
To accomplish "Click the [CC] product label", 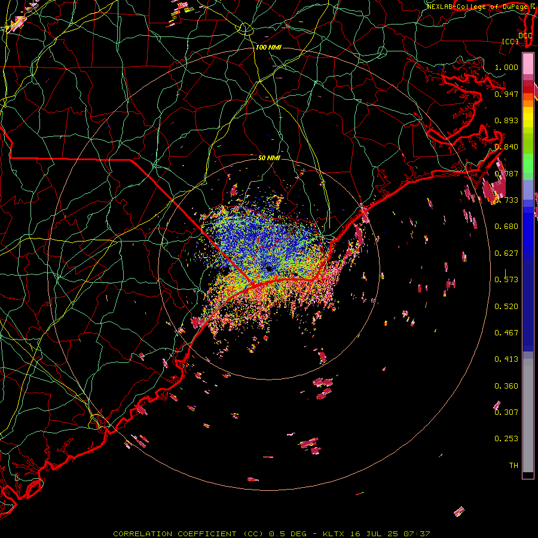I will coord(510,41).
